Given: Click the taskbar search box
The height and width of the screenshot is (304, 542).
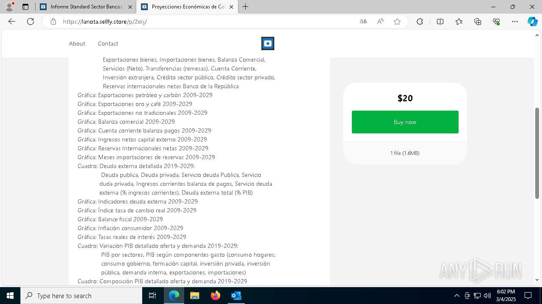Looking at the screenshot, I should click(x=81, y=296).
